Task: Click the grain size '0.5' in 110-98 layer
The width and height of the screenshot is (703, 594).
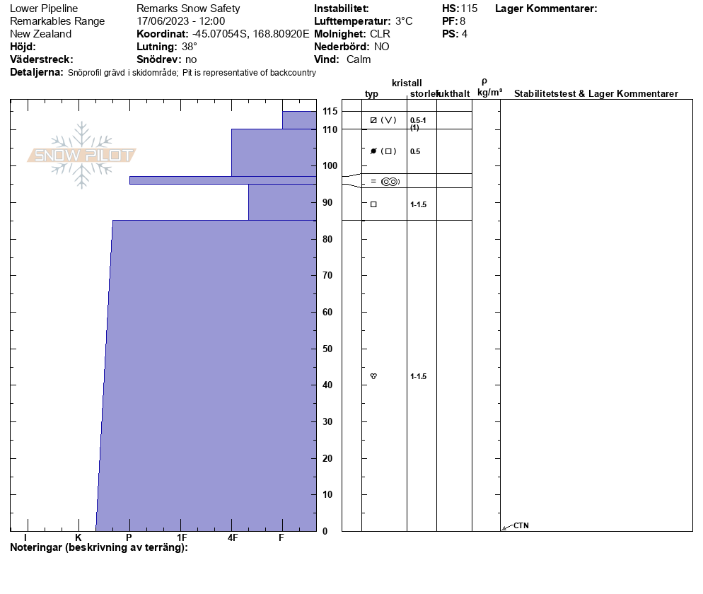Action: [415, 151]
